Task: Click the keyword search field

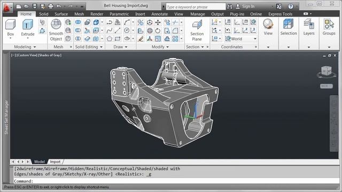Action: click(196, 7)
